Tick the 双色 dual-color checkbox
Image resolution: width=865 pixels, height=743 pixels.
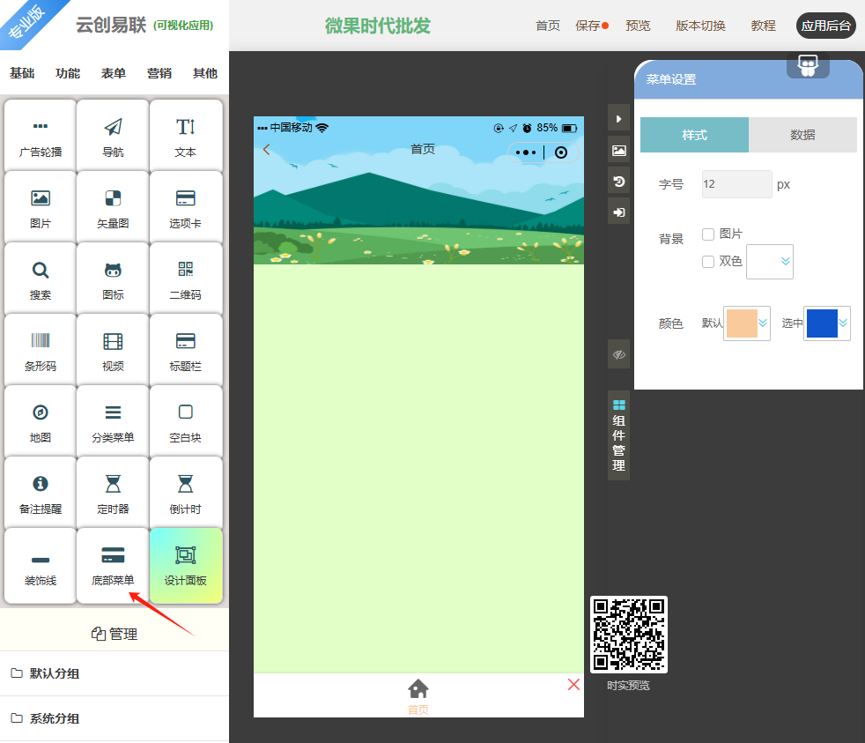pyautogui.click(x=708, y=262)
